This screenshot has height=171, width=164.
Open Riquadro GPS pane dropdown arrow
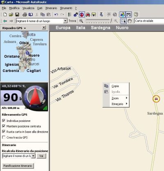pos(25,28)
